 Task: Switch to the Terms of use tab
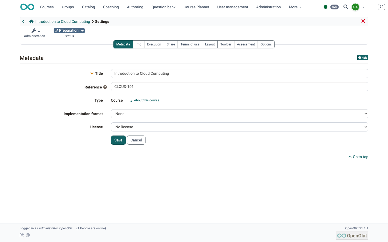coord(190,44)
